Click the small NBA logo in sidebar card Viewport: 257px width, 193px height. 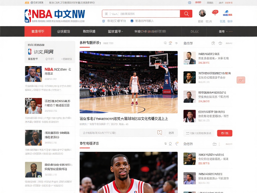[30, 52]
